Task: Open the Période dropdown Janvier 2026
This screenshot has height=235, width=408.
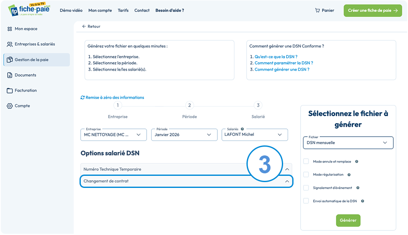Action: coord(184,135)
